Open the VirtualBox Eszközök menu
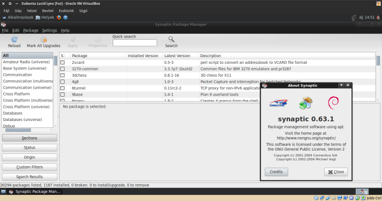 tap(66, 10)
